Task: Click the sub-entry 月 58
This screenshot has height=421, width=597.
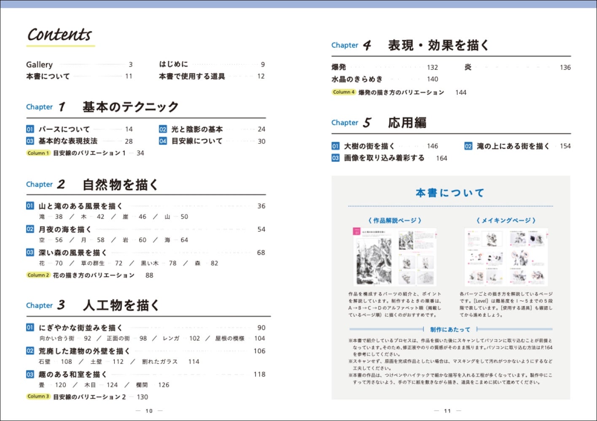Action: coord(92,240)
